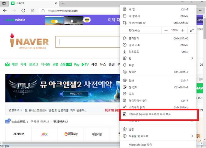Open Settings gear menu entry

pyautogui.click(x=158, y=129)
